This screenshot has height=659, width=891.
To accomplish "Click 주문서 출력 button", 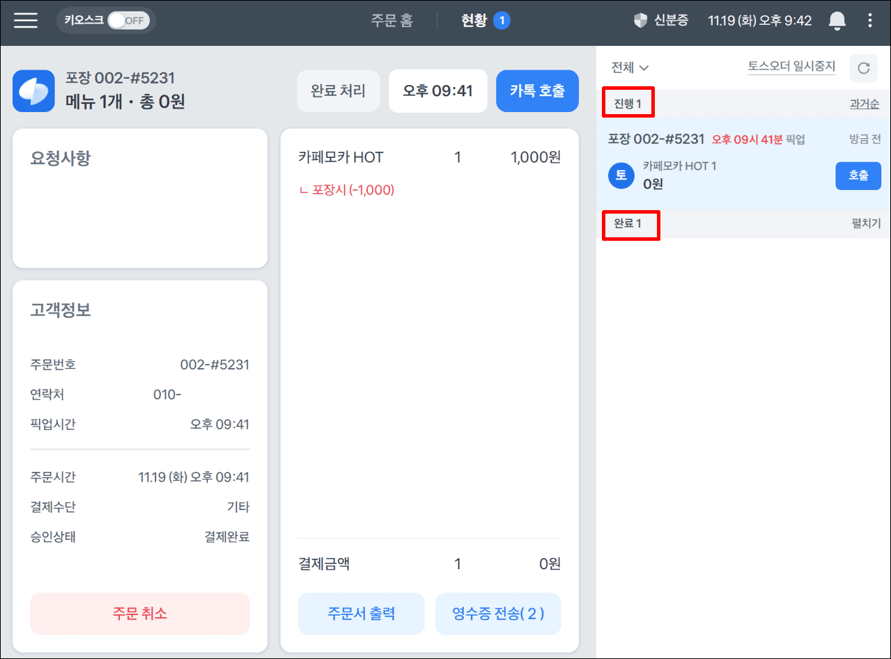I will 361,614.
